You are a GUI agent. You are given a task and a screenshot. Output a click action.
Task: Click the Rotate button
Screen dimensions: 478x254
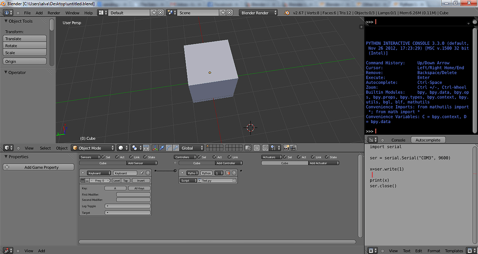coord(25,46)
